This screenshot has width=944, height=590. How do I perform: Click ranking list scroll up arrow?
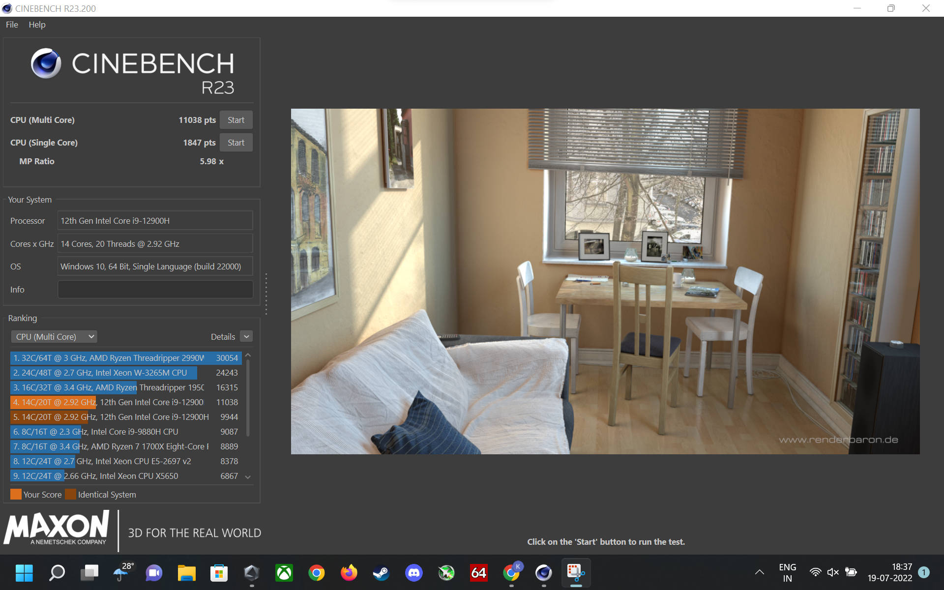[x=248, y=355]
